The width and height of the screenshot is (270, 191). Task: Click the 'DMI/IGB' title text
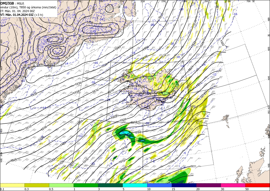pos(7,3)
